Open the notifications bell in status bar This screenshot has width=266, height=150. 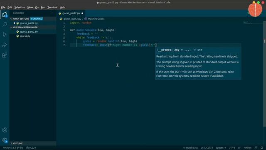[x=262, y=147]
